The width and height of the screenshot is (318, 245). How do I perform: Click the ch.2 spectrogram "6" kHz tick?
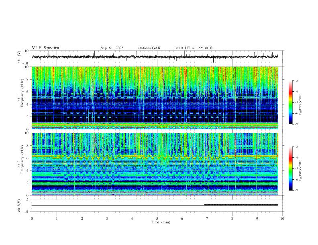28,158
